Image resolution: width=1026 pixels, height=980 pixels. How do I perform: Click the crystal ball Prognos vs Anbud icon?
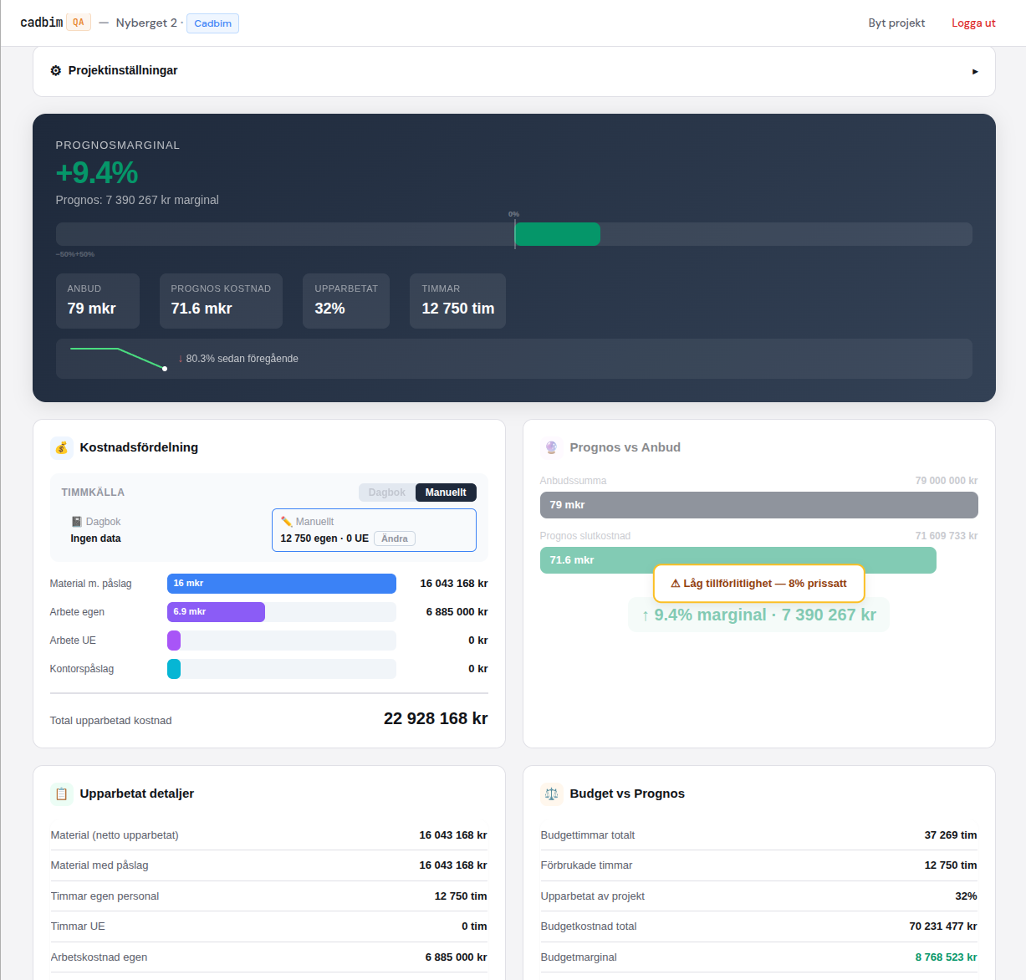click(x=551, y=447)
